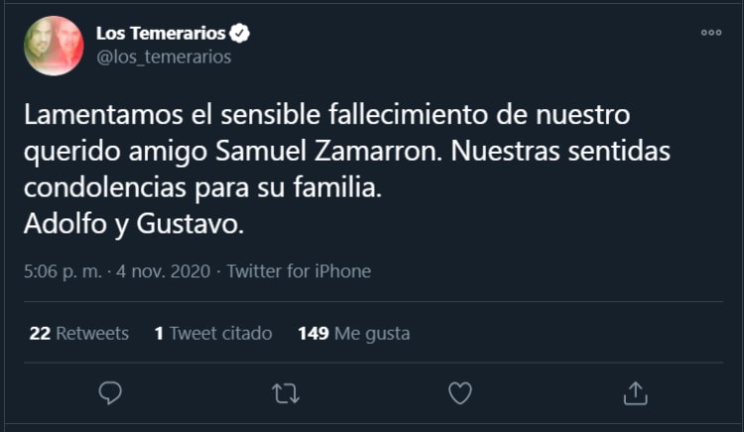View the 22 Retweets list
This screenshot has width=744, height=432.
pyautogui.click(x=79, y=334)
